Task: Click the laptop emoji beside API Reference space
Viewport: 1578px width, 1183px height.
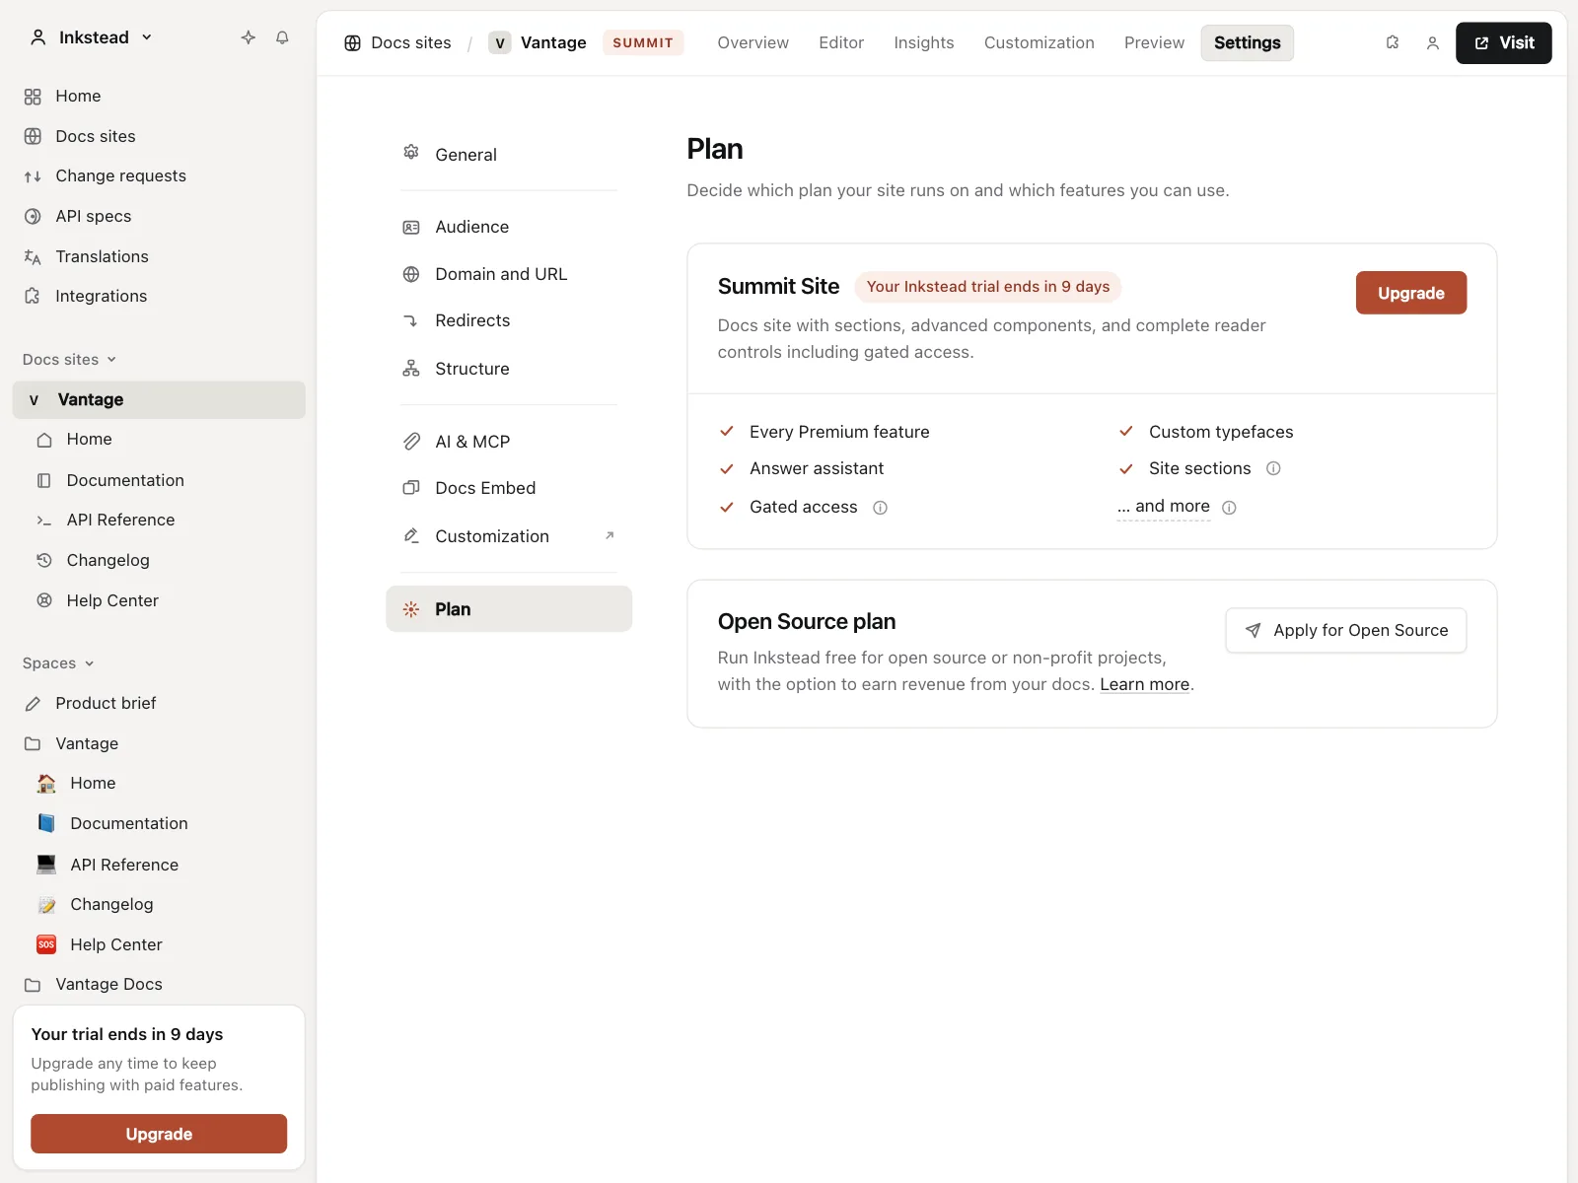Action: click(46, 865)
